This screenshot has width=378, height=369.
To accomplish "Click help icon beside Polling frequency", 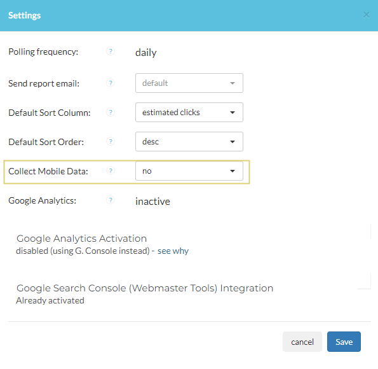I will [111, 51].
